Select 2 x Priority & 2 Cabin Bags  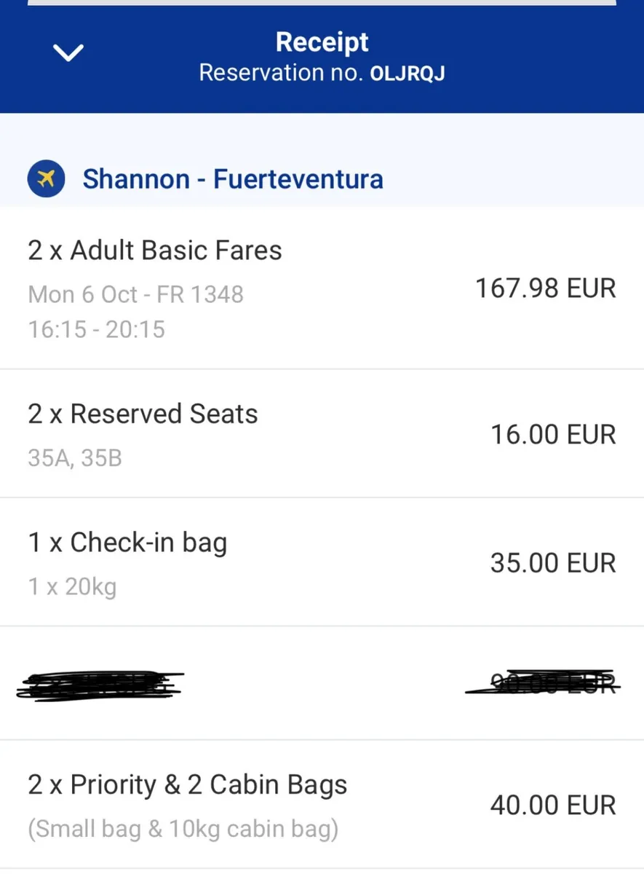188,785
